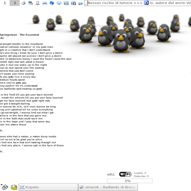This screenshot has height=191, width=191.
Task: Click 'Springsteen - The Essential' title text
Action: [20, 35]
